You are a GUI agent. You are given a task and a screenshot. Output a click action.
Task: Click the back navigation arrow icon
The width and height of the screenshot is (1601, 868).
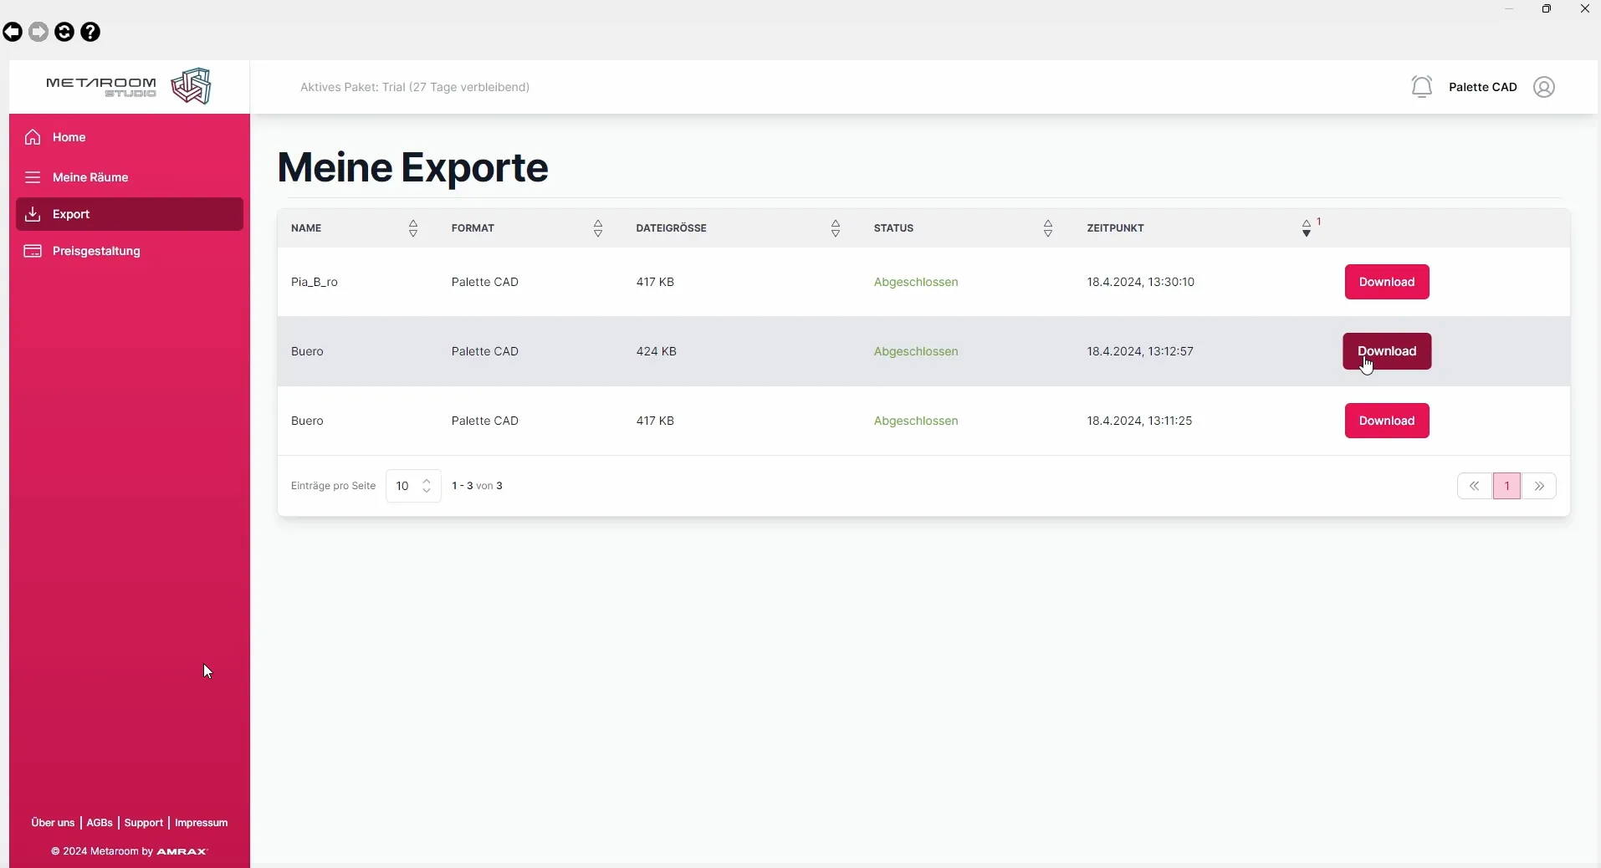(x=12, y=32)
